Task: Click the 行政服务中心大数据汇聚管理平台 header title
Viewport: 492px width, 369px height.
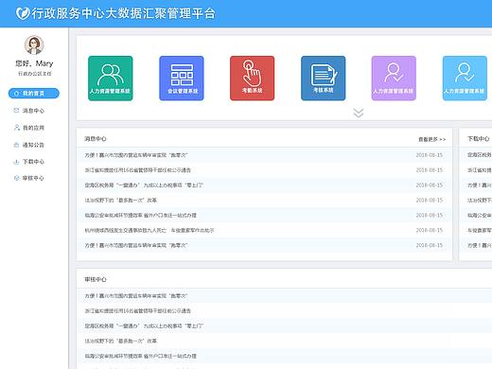Action: (123, 13)
